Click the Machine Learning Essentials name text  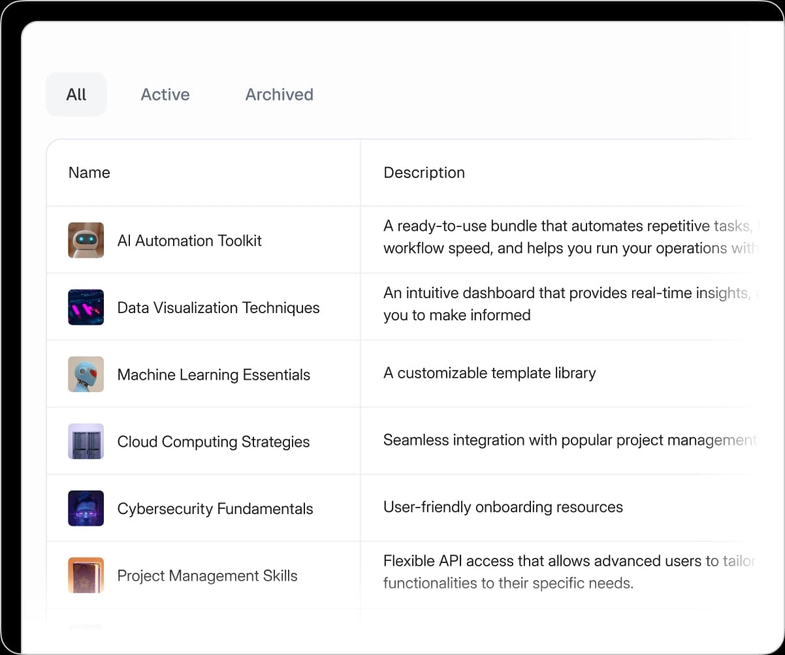[213, 374]
